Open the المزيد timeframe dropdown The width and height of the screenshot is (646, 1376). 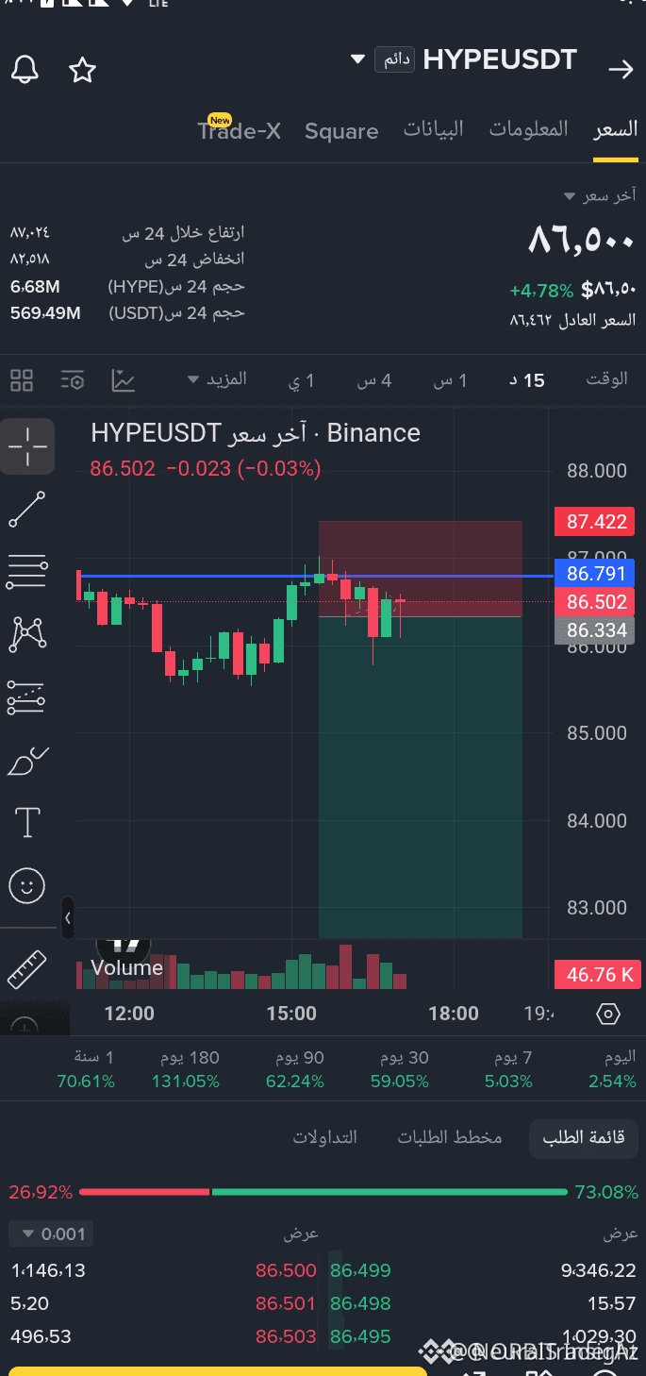217,379
